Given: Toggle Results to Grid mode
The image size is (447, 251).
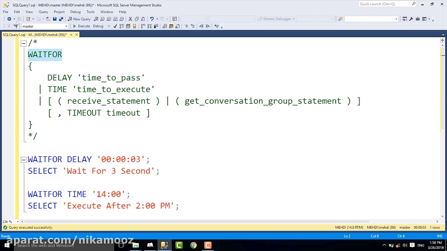Looking at the screenshot, I should click(x=171, y=26).
